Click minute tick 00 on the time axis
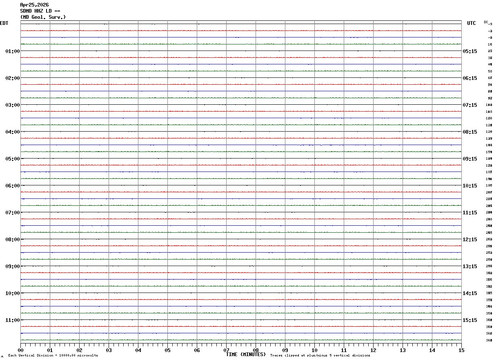494x361 pixels. pos(20,350)
